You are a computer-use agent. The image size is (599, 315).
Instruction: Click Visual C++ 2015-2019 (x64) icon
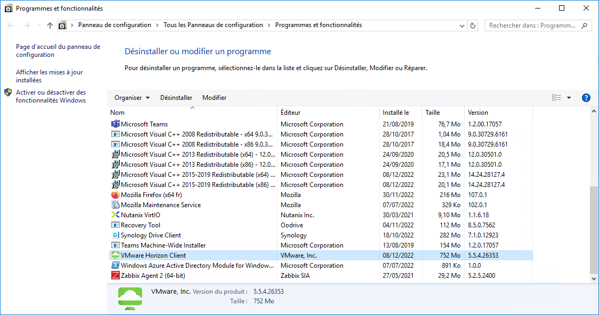(x=115, y=174)
